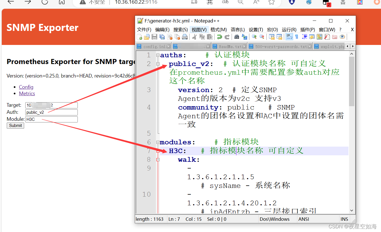Open the 视图(V) menu
This screenshot has height=232, width=381.
pyautogui.click(x=199, y=29)
